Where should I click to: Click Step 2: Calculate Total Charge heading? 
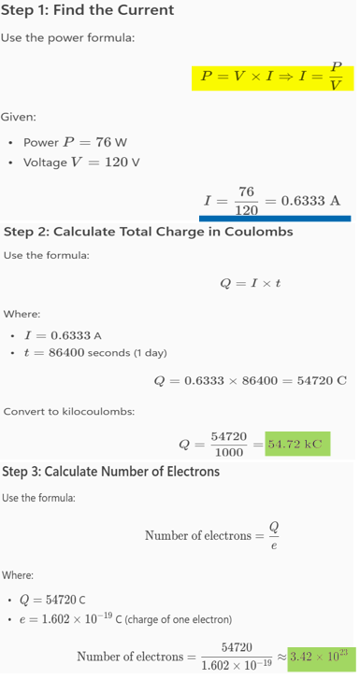coord(149,232)
